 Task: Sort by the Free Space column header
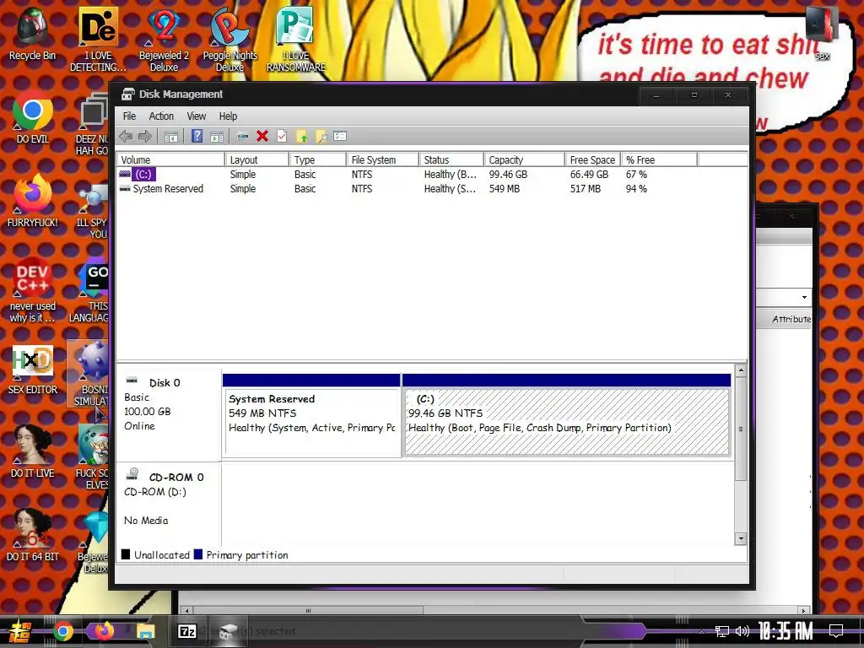tap(592, 159)
